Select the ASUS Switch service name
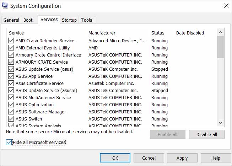 click(29, 119)
